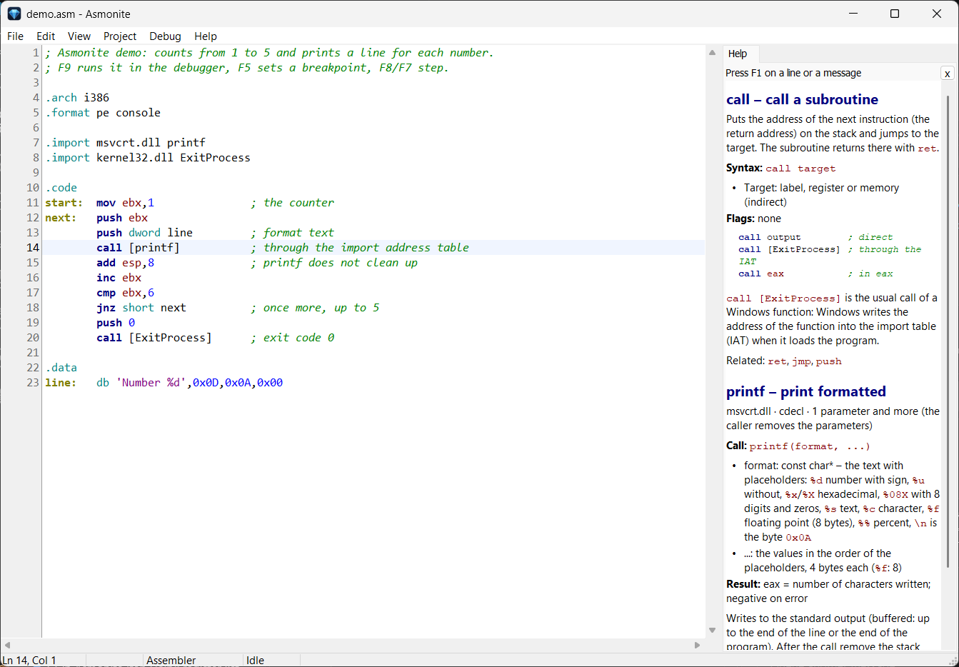Screen dimensions: 959x667
Task: Click 'Idle' status bar entry
Action: pos(255,661)
